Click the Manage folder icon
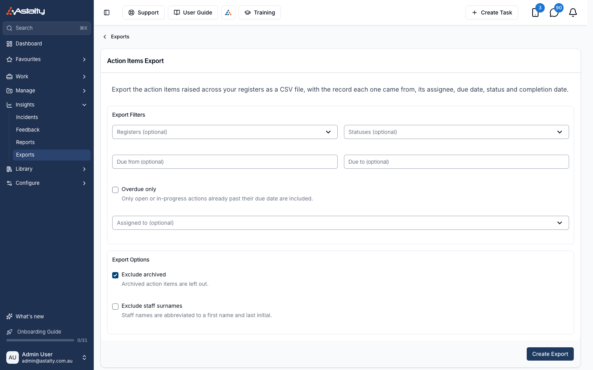Image resolution: width=593 pixels, height=370 pixels. click(x=9, y=91)
